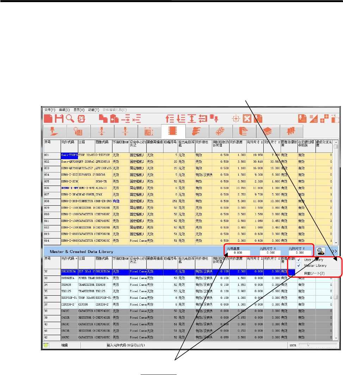
Task: Open the 功能(T) menu
Action: [x=93, y=110]
